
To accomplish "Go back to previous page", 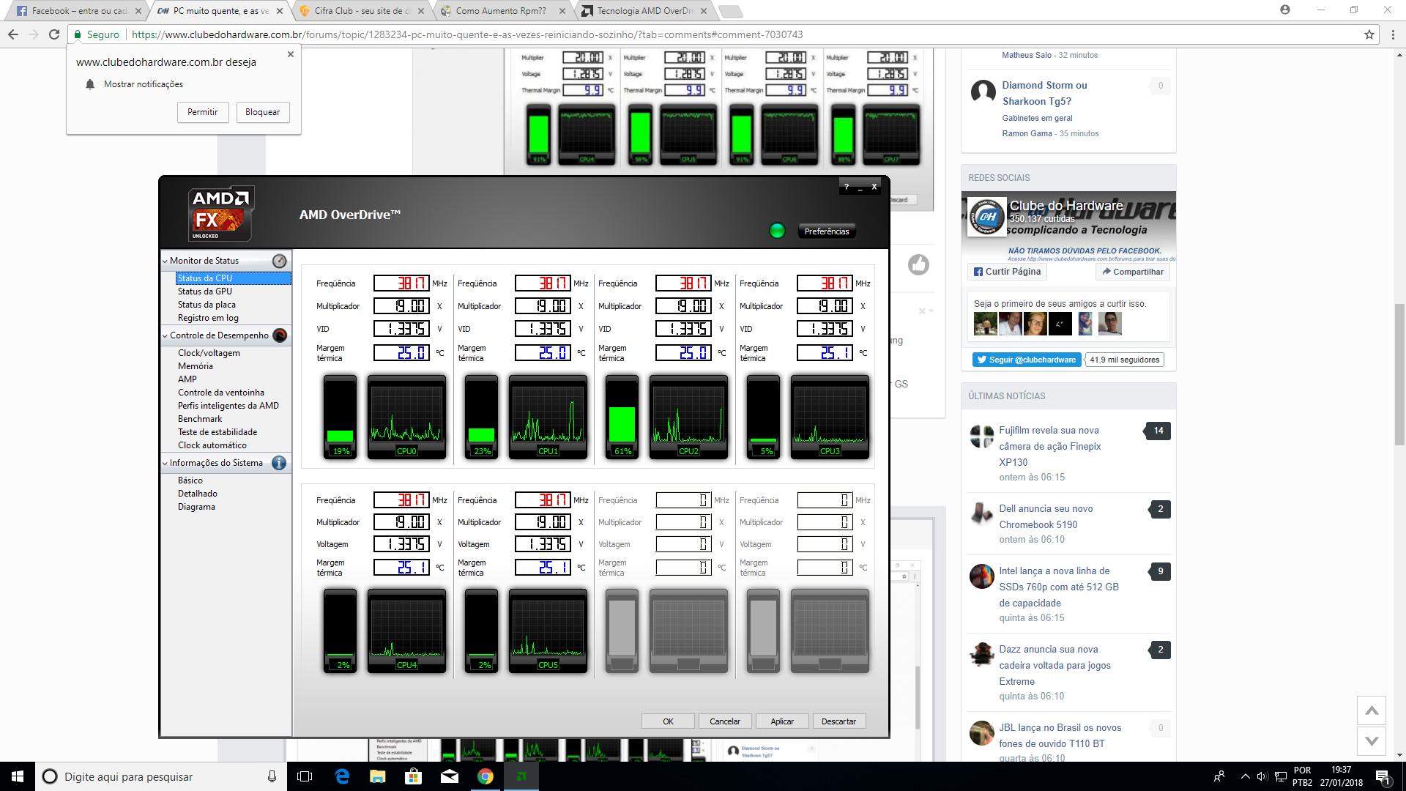I will [x=13, y=34].
